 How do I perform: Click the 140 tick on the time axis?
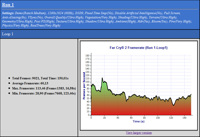(x=184, y=118)
